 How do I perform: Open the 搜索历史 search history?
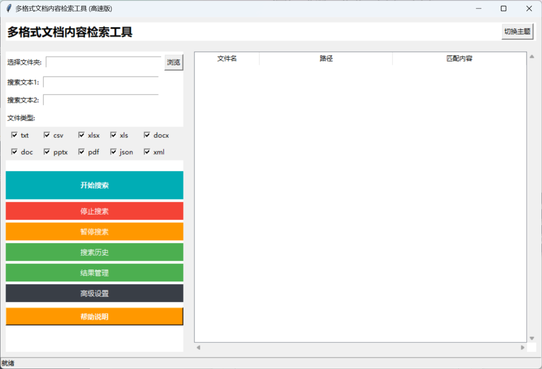[94, 252]
